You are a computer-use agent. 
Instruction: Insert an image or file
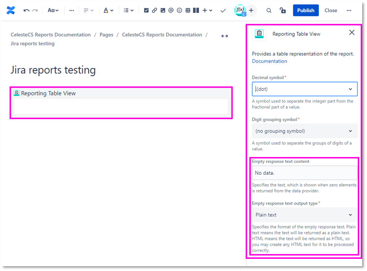(x=163, y=10)
